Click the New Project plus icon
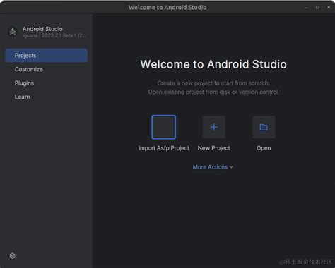 (x=214, y=127)
